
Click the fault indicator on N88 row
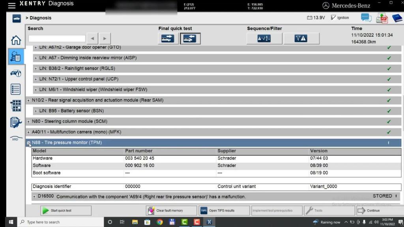point(389,143)
